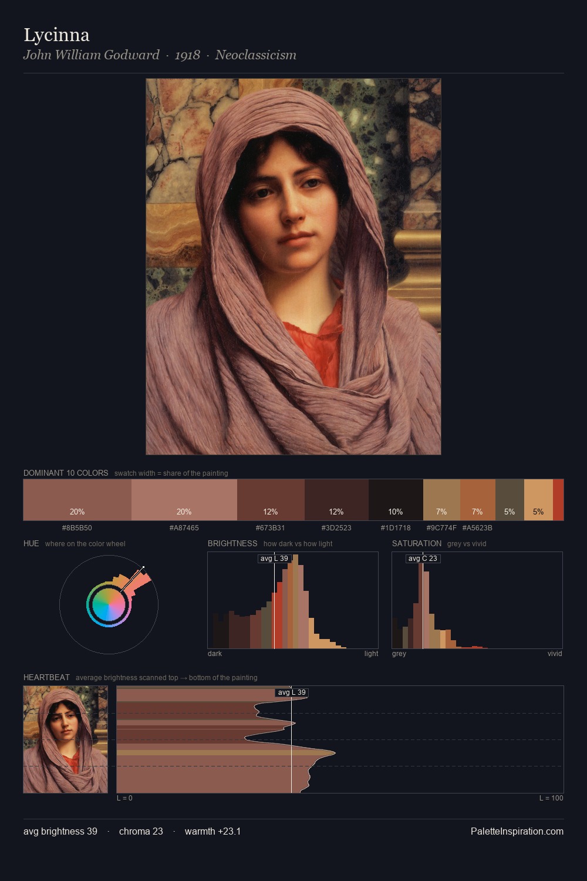
Task: Click the avg C 23 label in Saturation histogram
Action: click(423, 559)
